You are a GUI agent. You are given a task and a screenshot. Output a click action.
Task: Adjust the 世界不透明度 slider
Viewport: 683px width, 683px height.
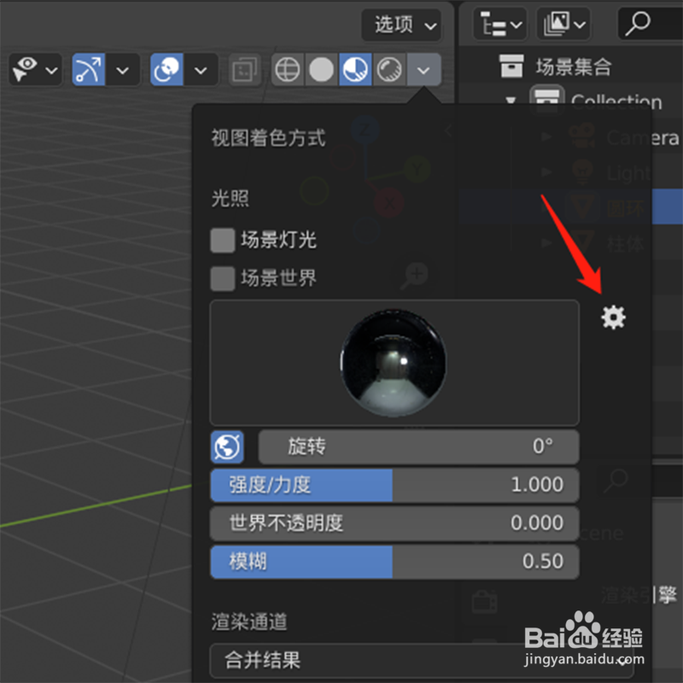coord(394,523)
